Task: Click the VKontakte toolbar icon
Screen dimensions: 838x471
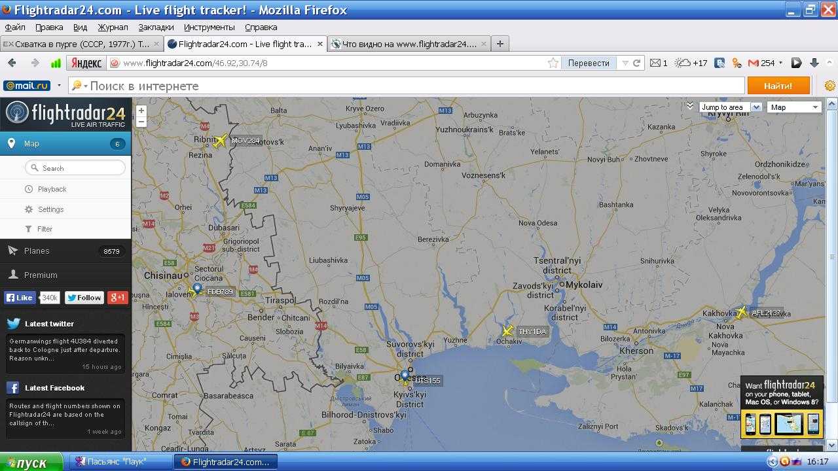Action: [x=720, y=63]
